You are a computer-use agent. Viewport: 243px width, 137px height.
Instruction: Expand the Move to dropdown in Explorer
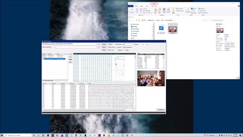coord(155,13)
